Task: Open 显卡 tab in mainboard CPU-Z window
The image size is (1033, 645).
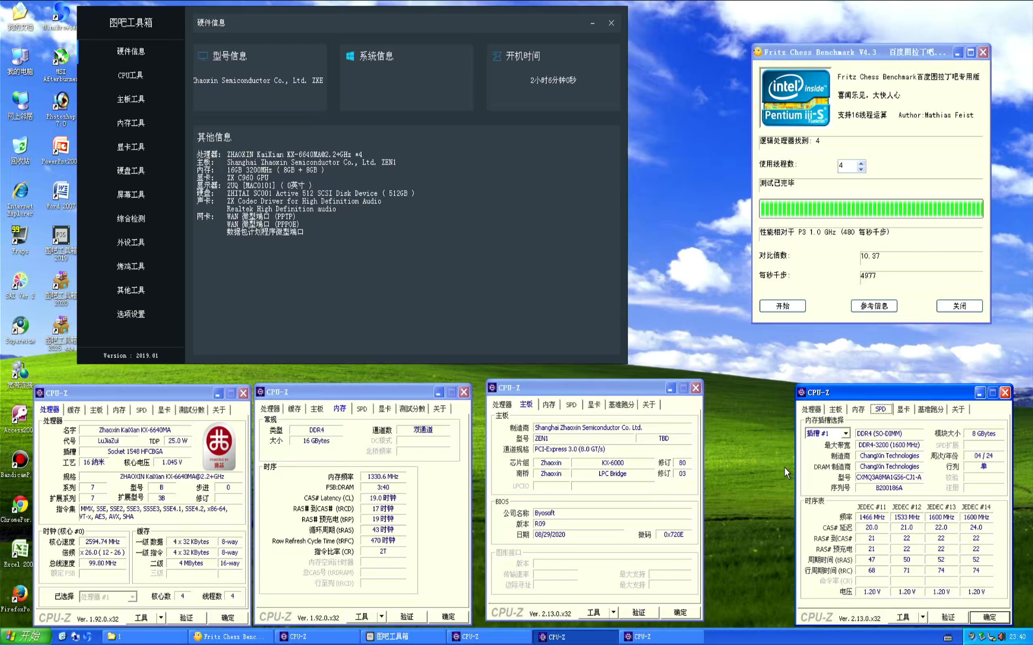Action: point(594,405)
